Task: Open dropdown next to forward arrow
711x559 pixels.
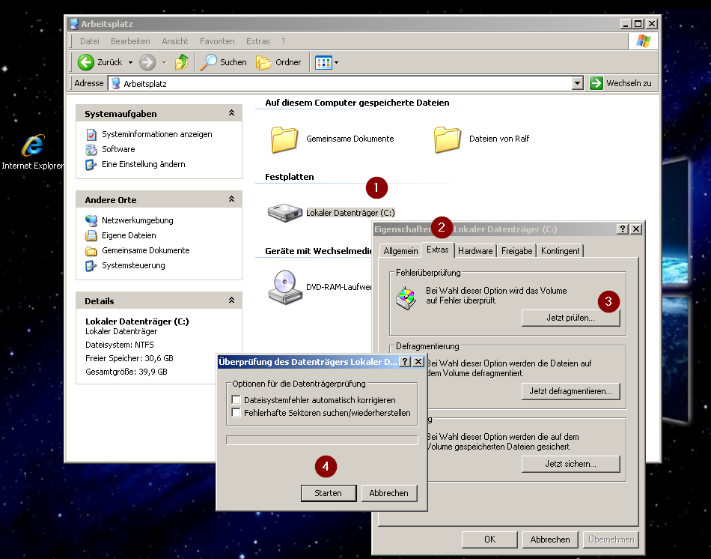Action: 164,63
